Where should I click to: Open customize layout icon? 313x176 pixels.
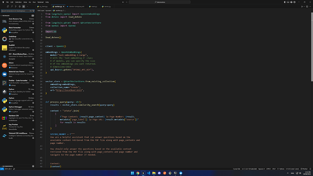[x=294, y=2]
